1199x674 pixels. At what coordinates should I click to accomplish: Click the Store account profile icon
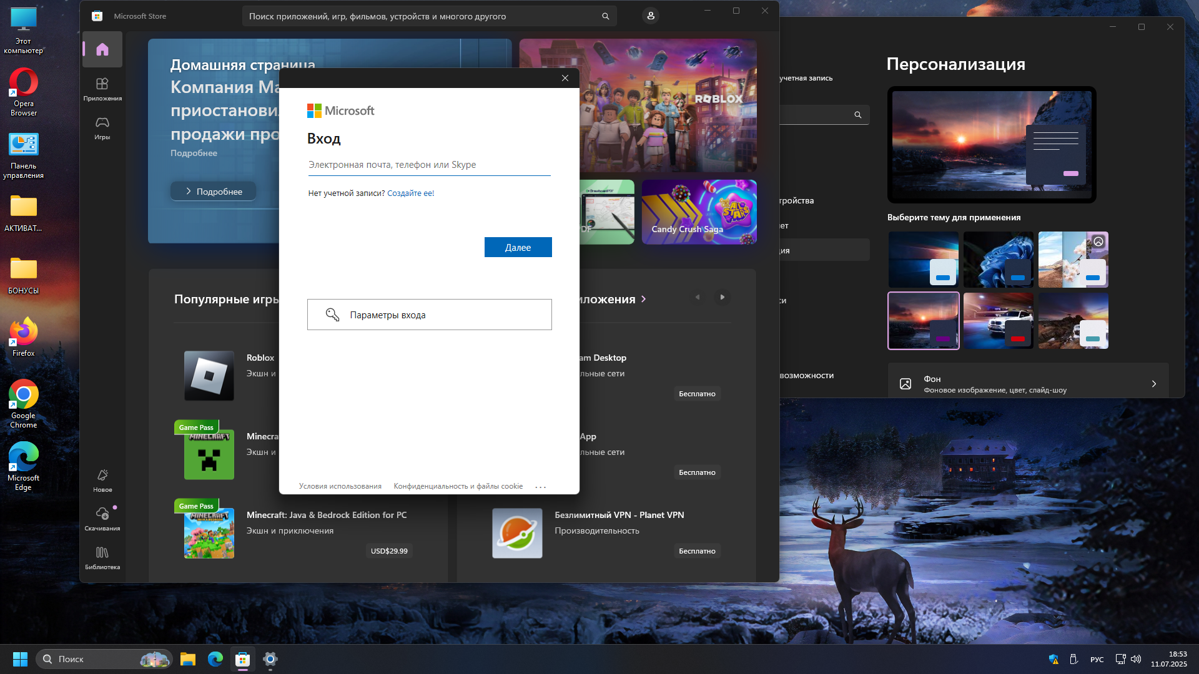click(651, 16)
